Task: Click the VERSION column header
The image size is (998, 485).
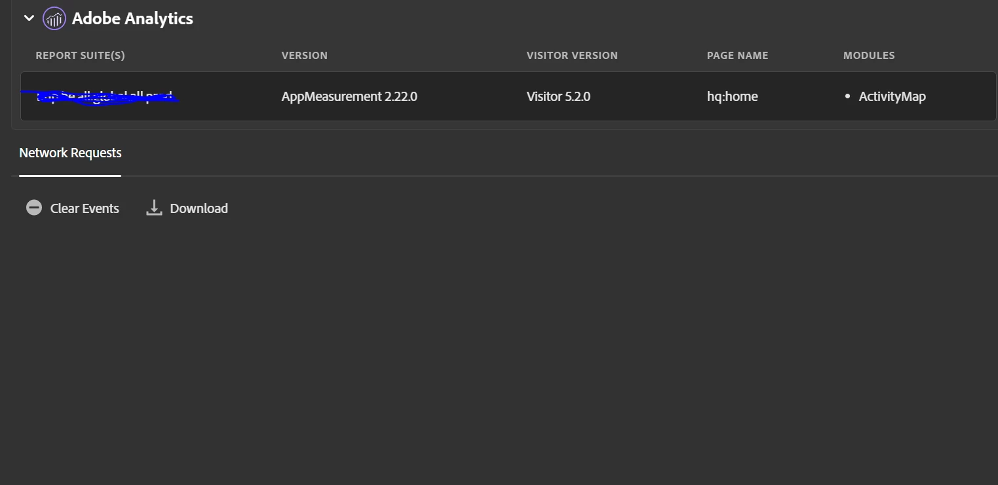Action: (305, 56)
